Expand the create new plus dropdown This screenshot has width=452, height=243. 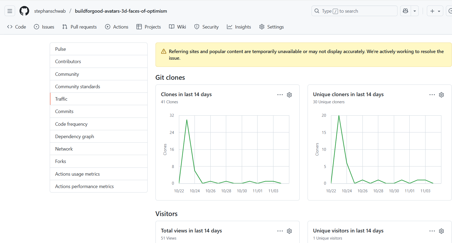(435, 11)
